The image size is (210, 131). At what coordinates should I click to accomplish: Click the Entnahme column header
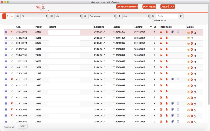pos(99,27)
